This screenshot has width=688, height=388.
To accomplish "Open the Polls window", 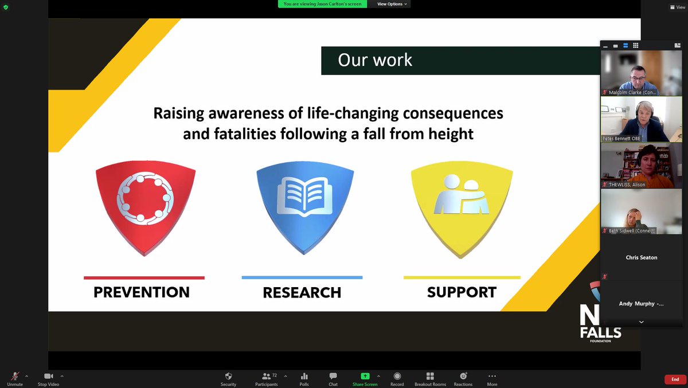I will click(x=304, y=379).
